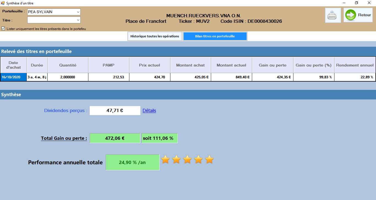This screenshot has height=200, width=376.
Task: Select 'Bilan titres en portefeuille' tab
Action: [215, 36]
